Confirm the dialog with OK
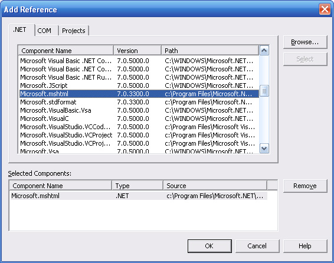The height and width of the screenshot is (263, 334). click(x=209, y=246)
